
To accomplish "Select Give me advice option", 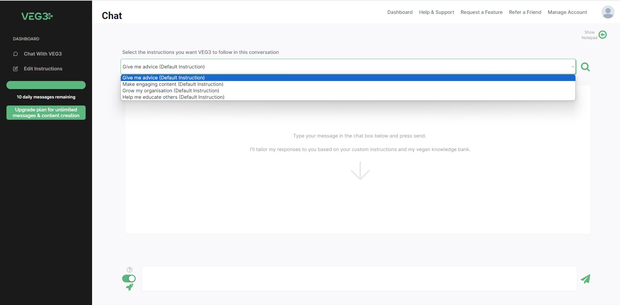I will pos(348,78).
